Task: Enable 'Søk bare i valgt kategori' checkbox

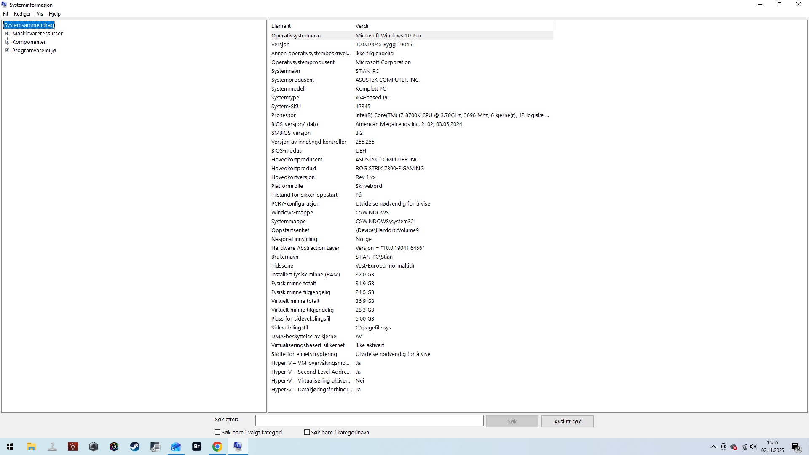Action: pyautogui.click(x=218, y=432)
